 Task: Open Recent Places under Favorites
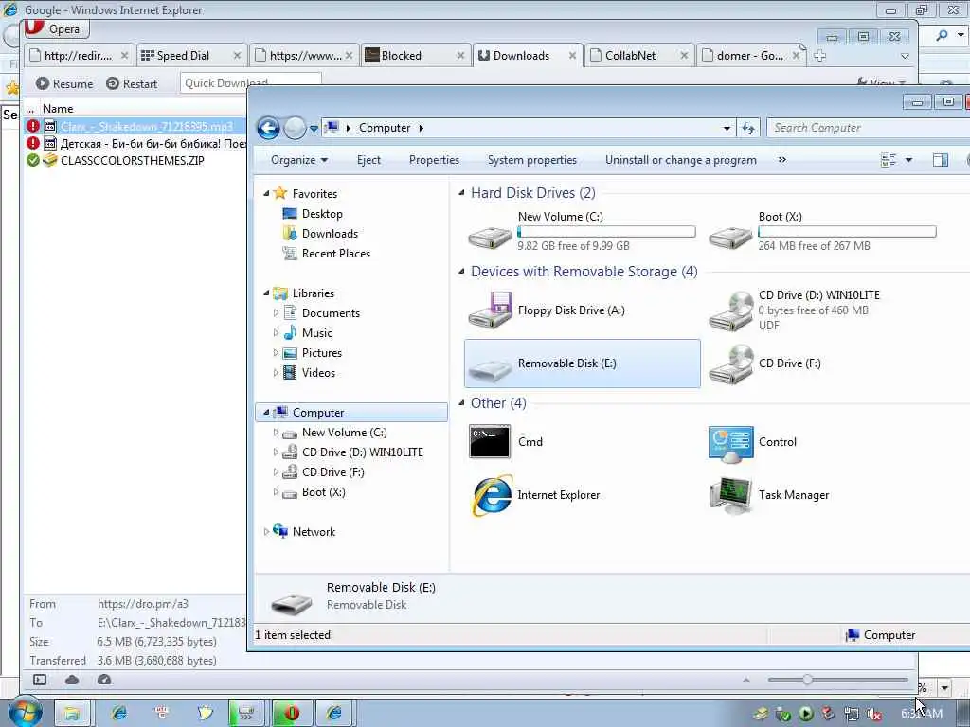click(x=336, y=254)
